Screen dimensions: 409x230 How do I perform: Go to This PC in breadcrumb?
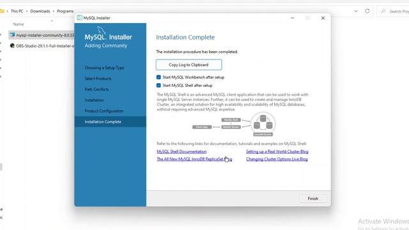(17, 11)
